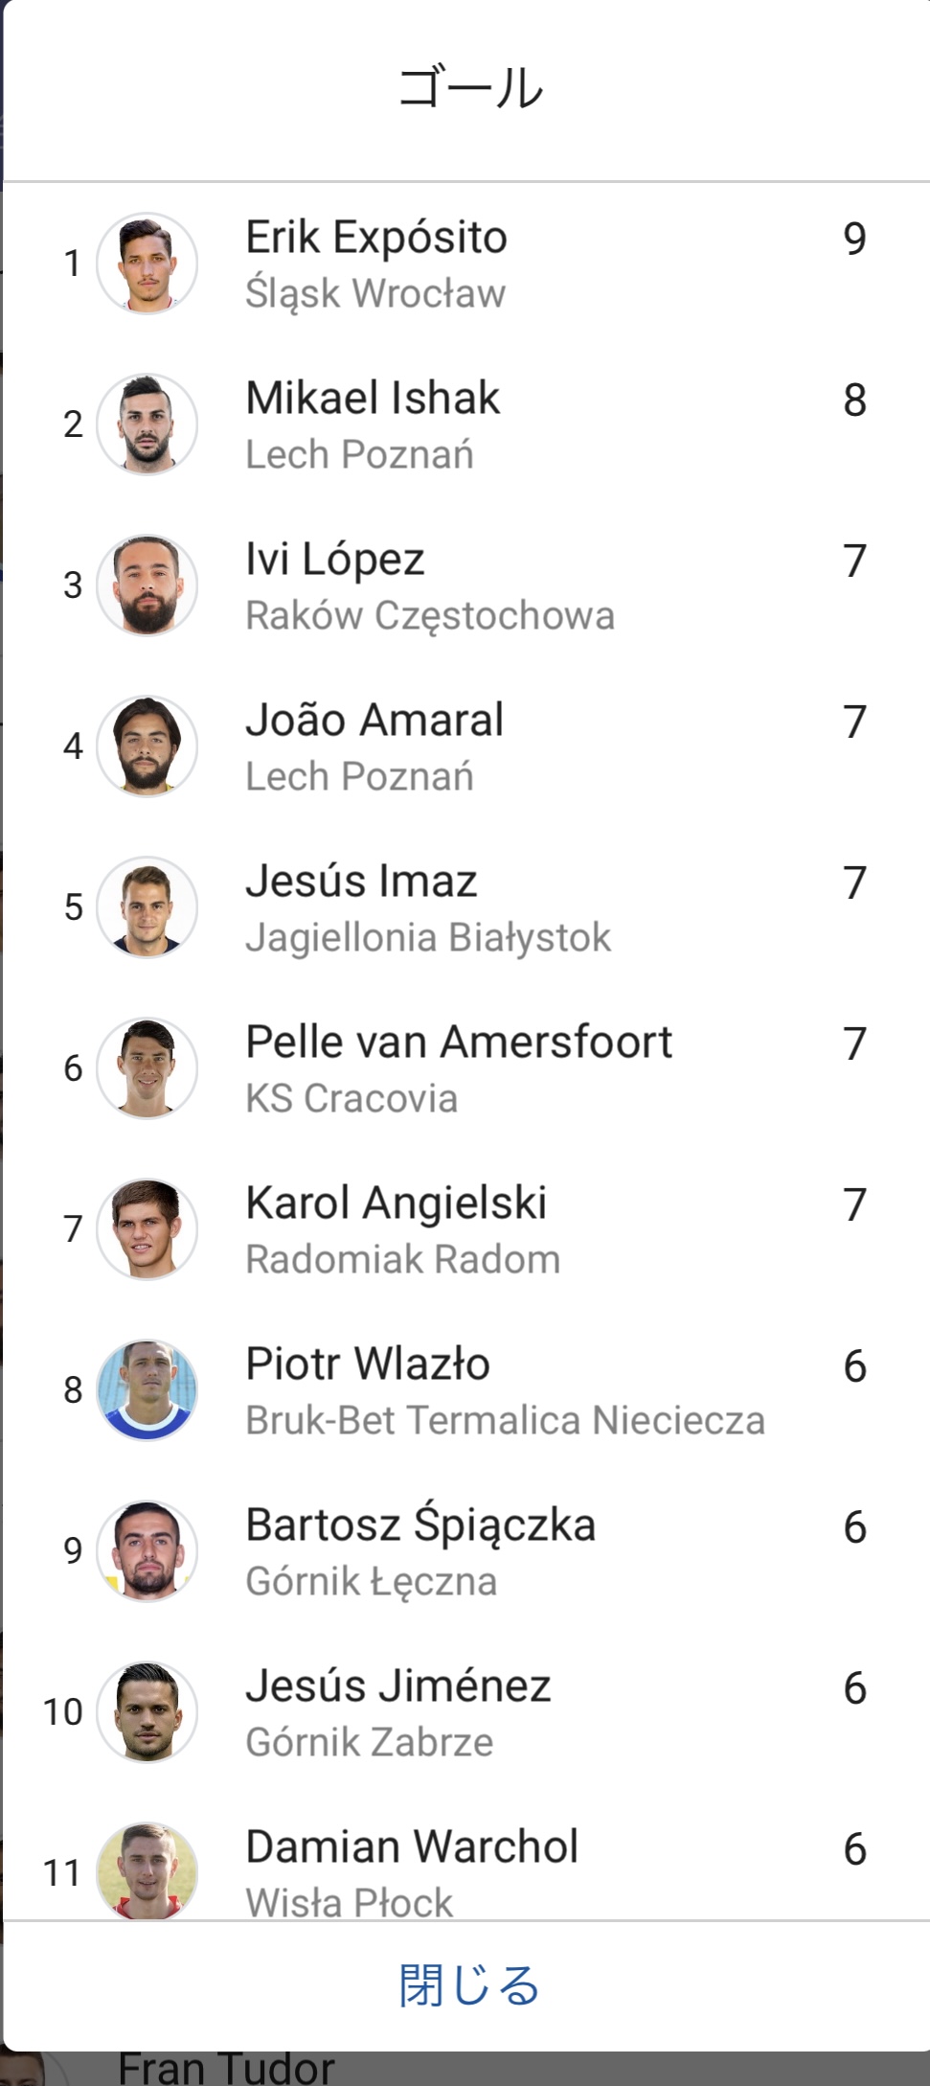This screenshot has width=930, height=2086.
Task: Select the Górnik Zabrze team name
Action: click(x=369, y=1743)
